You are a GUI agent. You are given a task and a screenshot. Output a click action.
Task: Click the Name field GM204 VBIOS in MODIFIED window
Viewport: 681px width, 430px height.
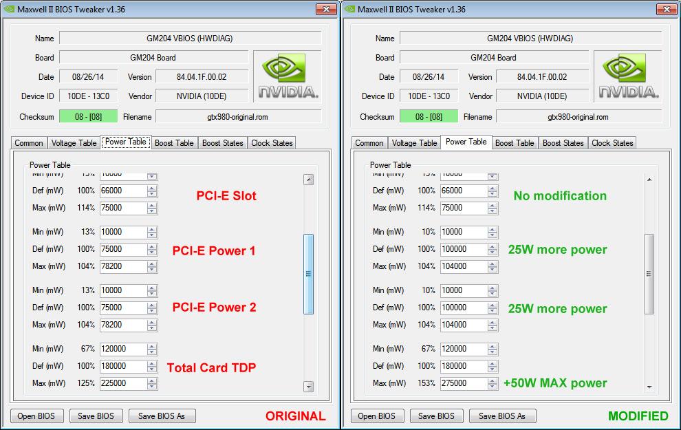point(530,39)
